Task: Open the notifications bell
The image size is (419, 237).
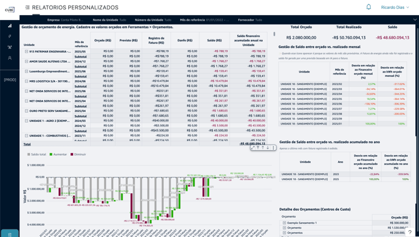Action: 368,7
